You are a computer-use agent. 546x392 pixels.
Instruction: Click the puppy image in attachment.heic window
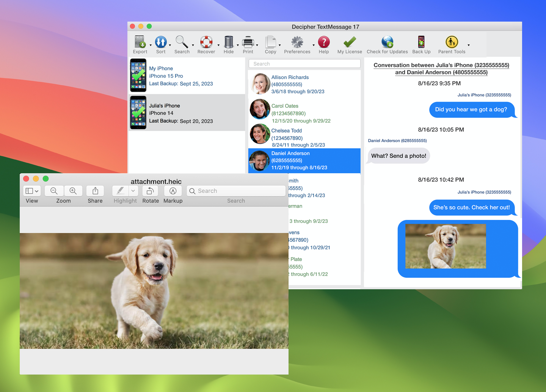tap(154, 291)
